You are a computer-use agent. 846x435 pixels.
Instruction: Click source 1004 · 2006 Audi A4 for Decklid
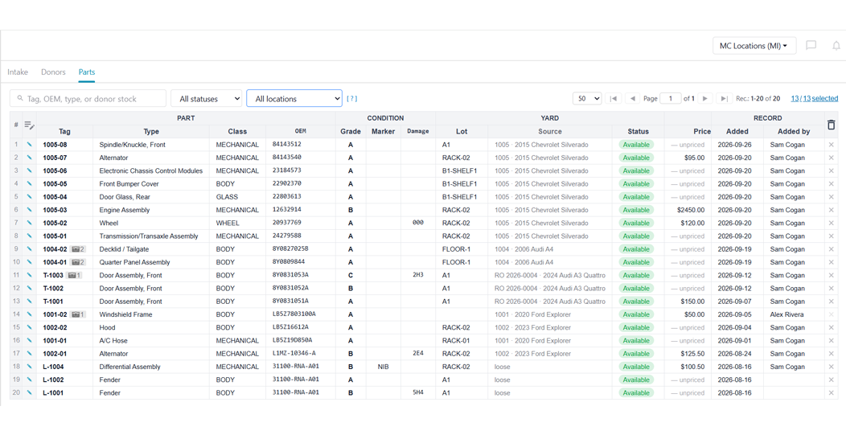point(524,249)
